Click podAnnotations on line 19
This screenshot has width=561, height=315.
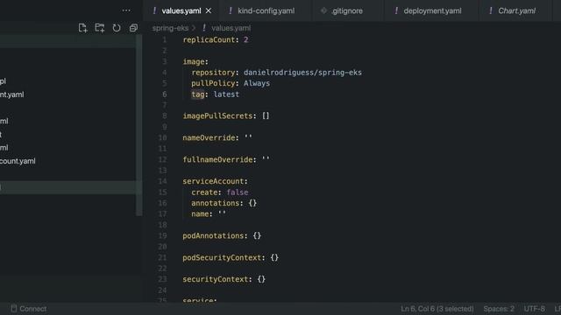(x=213, y=235)
